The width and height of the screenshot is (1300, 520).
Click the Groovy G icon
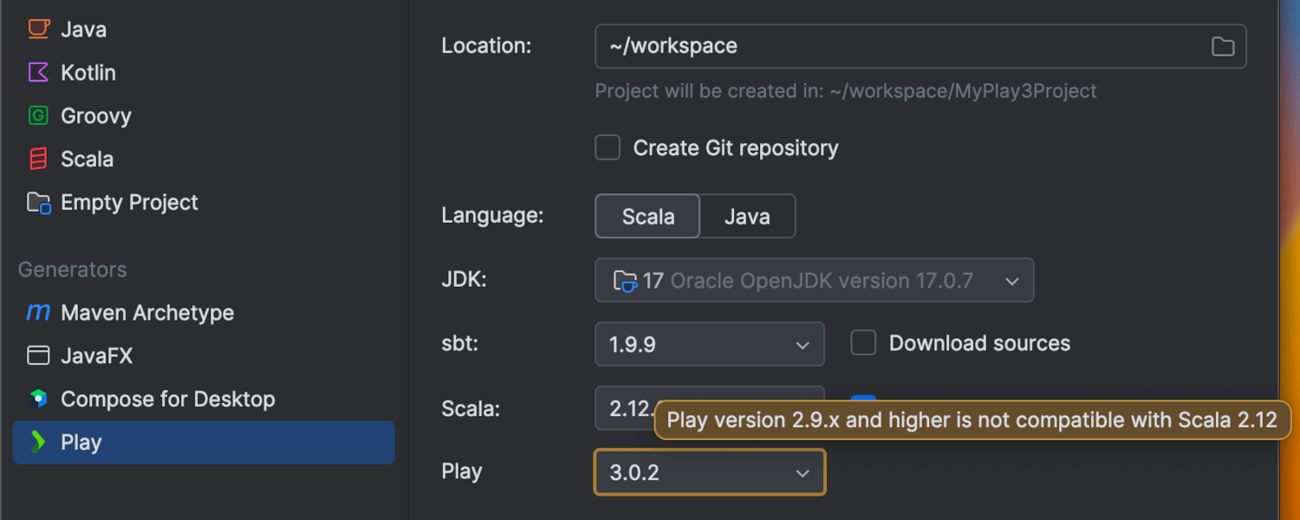click(38, 115)
